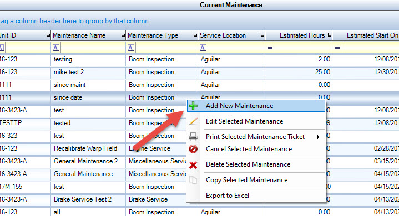
Task: Click the red Cancel Selected Maintenance icon
Action: click(x=193, y=149)
